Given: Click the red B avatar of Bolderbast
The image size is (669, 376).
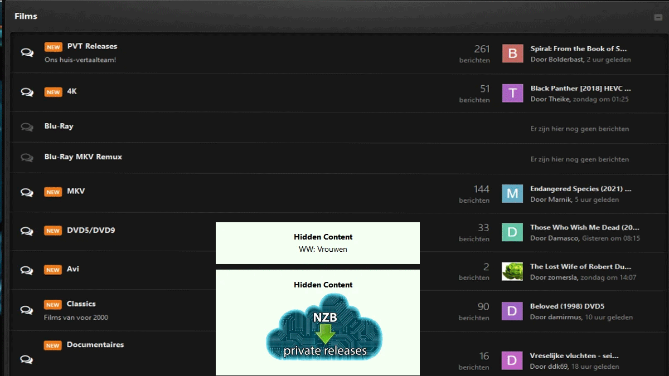Looking at the screenshot, I should click(x=512, y=53).
